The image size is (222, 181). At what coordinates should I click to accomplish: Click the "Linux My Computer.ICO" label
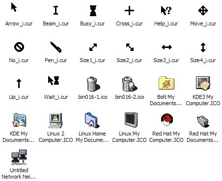(129, 137)
